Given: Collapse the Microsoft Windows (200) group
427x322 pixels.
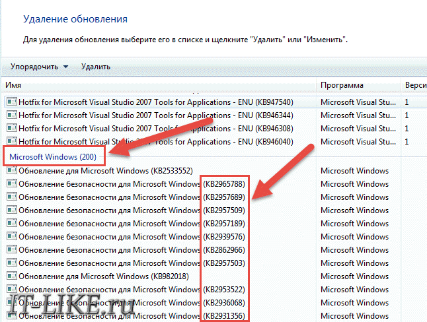Looking at the screenshot, I should 53,157.
